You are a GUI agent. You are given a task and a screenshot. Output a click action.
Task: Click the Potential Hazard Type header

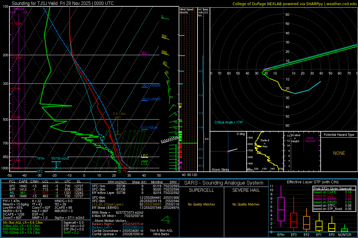click(339, 135)
